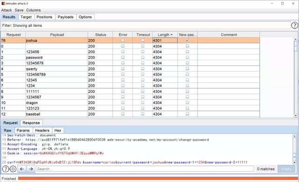The height and width of the screenshot is (182, 299).
Task: Open help icon beside the search settings gear
Action: [5, 169]
